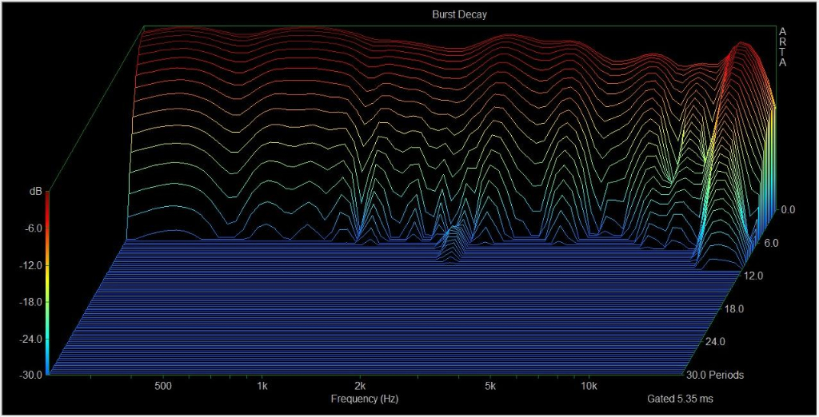This screenshot has height=417, width=819.
Task: Click the 500 frequency tick label
Action: click(x=163, y=387)
